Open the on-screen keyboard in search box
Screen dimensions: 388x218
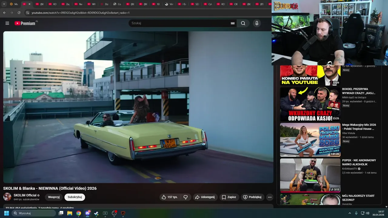click(x=232, y=23)
